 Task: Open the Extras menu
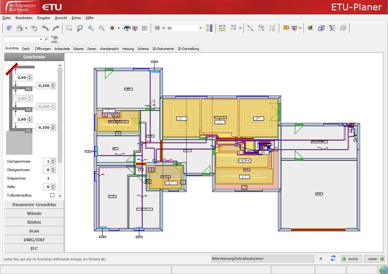[x=76, y=18]
